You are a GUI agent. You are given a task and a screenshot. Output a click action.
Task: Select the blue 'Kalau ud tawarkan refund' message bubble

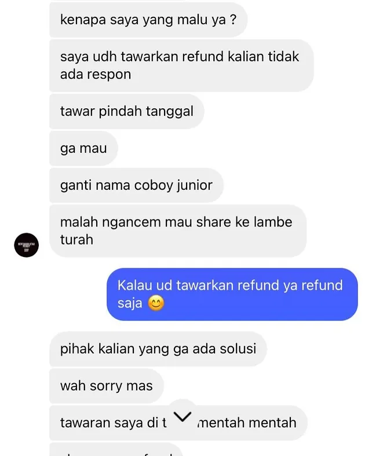tap(232, 294)
